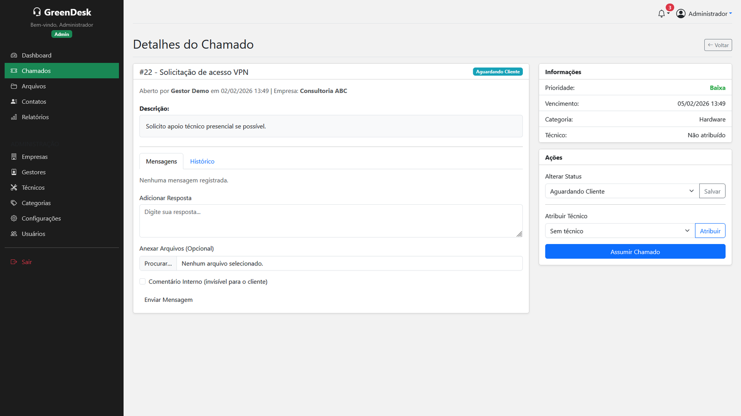Viewport: 741px width, 416px height.
Task: Click the Empresas building icon
Action: (14, 157)
